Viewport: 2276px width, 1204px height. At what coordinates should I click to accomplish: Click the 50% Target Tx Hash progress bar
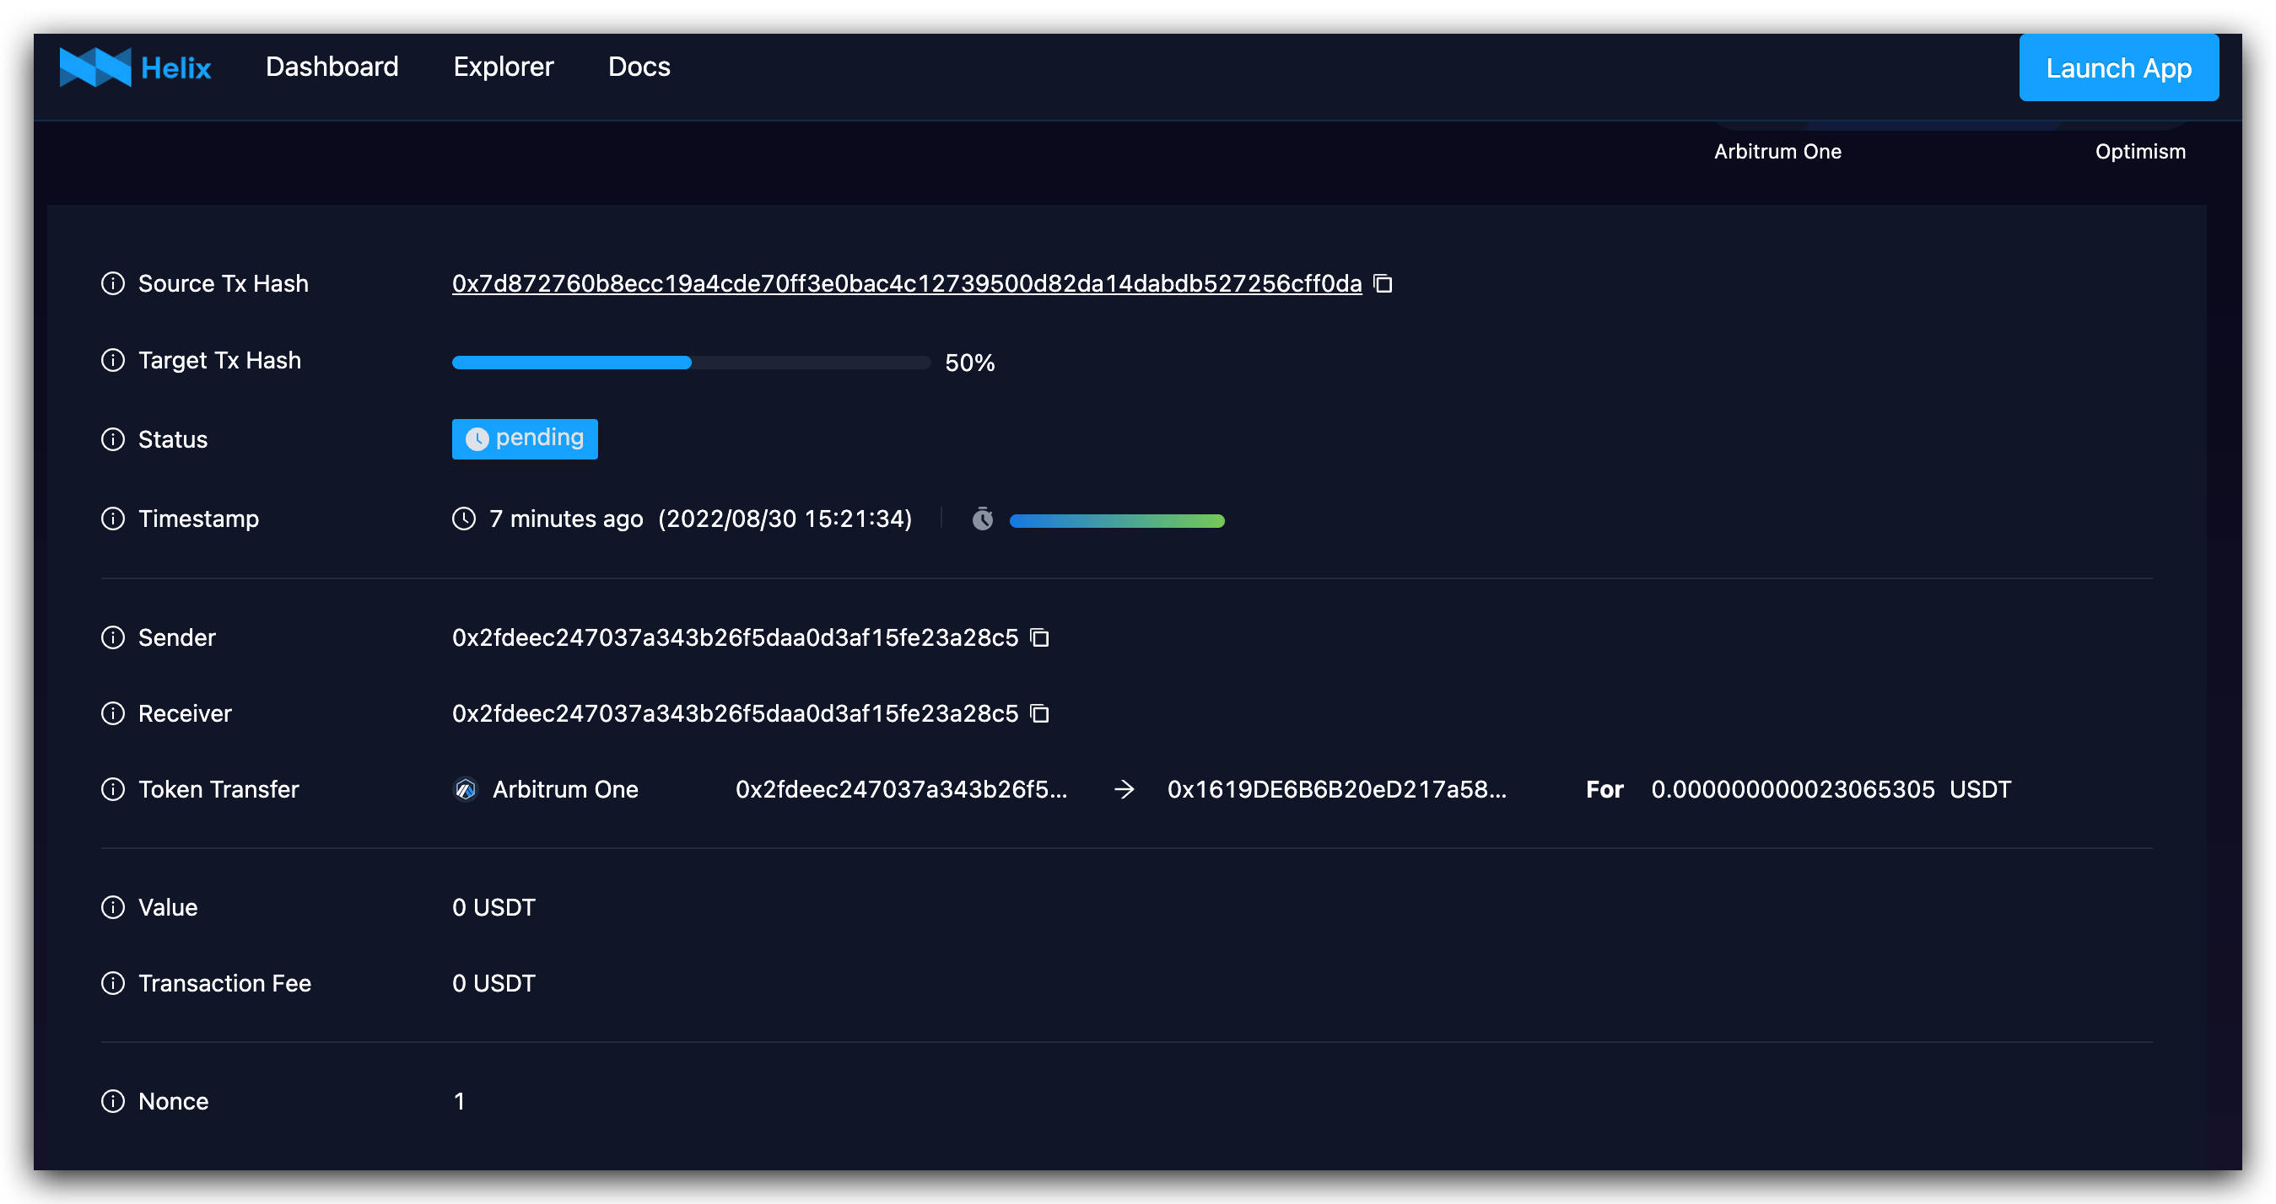point(689,362)
